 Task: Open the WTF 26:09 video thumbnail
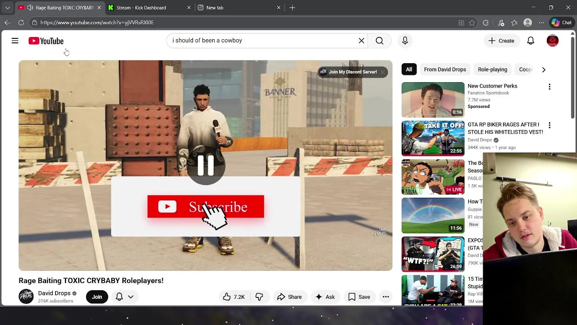pyautogui.click(x=433, y=254)
